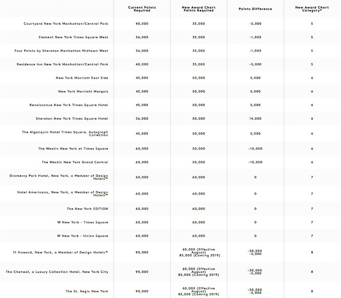Screen dimensions: 341x298
Task: Click 36,000 current points for Sheraton row
Action: click(142, 119)
